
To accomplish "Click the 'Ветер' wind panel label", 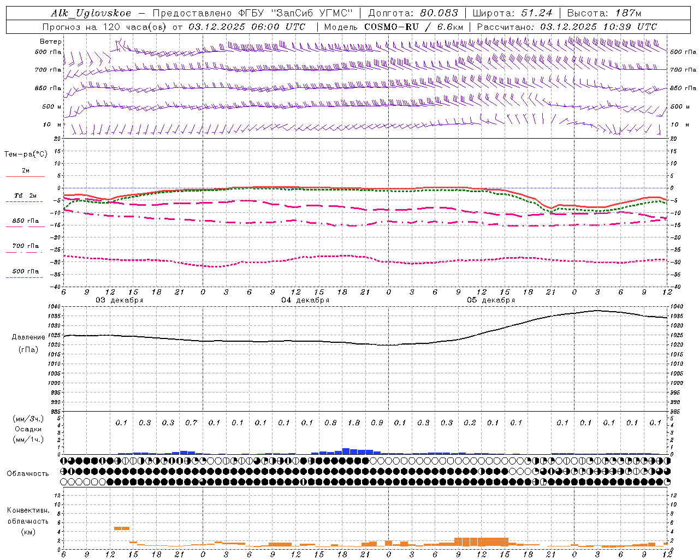I will 51,41.
